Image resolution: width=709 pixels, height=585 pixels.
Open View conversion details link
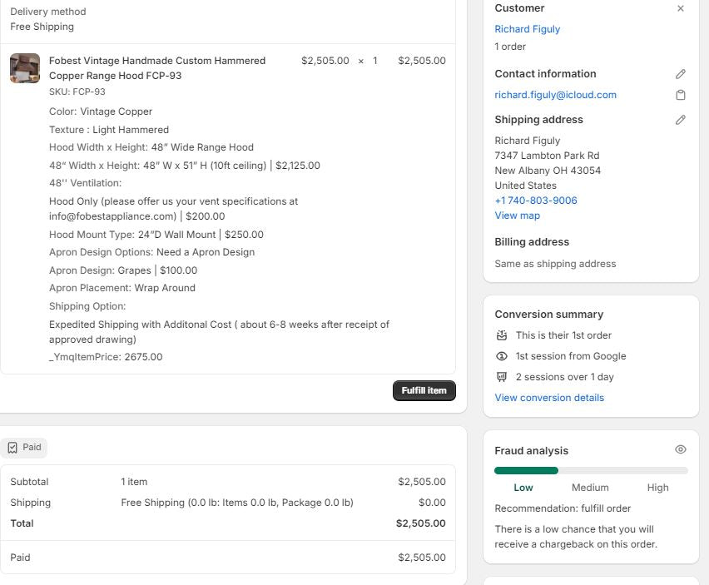[x=549, y=398]
